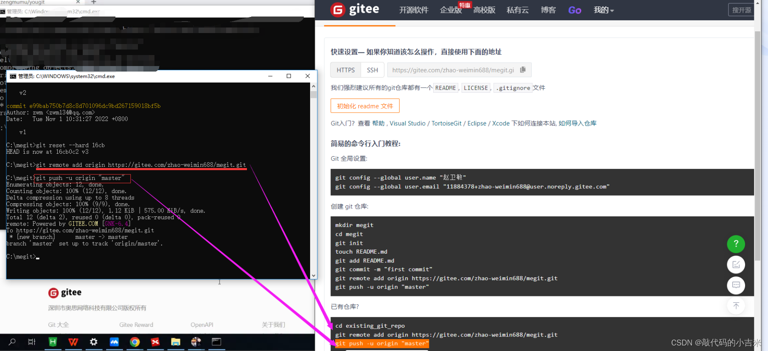Viewport: 768px width, 351px height.
Task: Click the 初始化 readme 文件 button
Action: (365, 106)
